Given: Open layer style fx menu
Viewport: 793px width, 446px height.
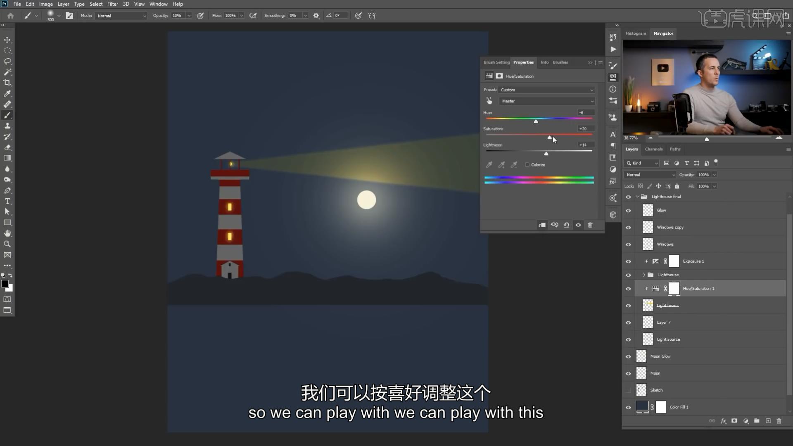Looking at the screenshot, I should point(724,421).
